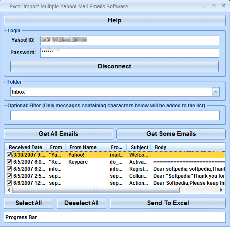
Task: Sort by Received Date column header
Action: [x=26, y=147]
